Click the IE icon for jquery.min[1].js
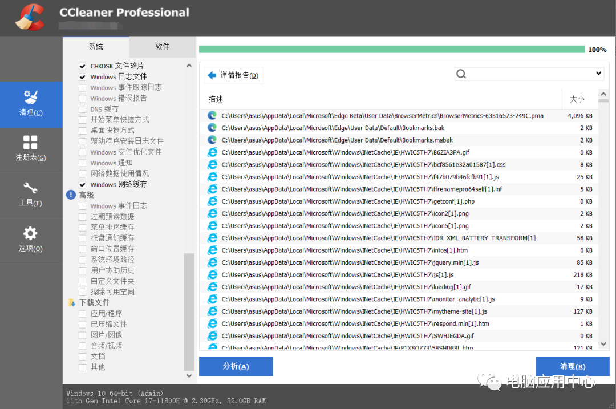Screen dimensions: 616x409 (x=212, y=262)
